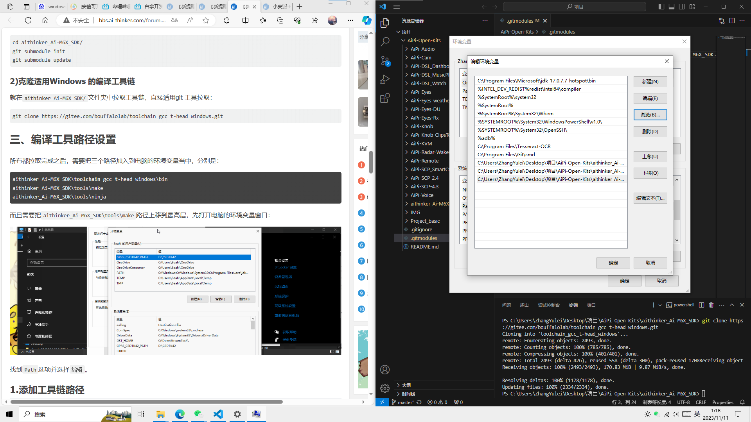Screen dimensions: 751x422
Task: Open a new browser tab
Action: pyautogui.click(x=299, y=7)
